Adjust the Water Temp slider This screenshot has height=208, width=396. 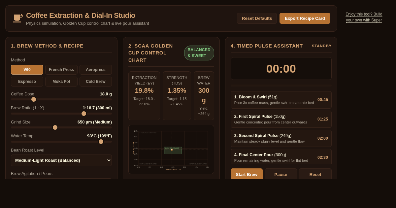coord(61,142)
